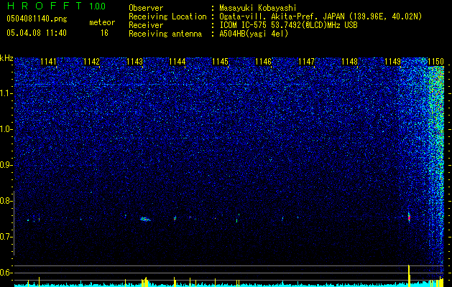Screen dimensions: 452x287
Task: Click the 1143 time marker
Action: pyautogui.click(x=134, y=62)
